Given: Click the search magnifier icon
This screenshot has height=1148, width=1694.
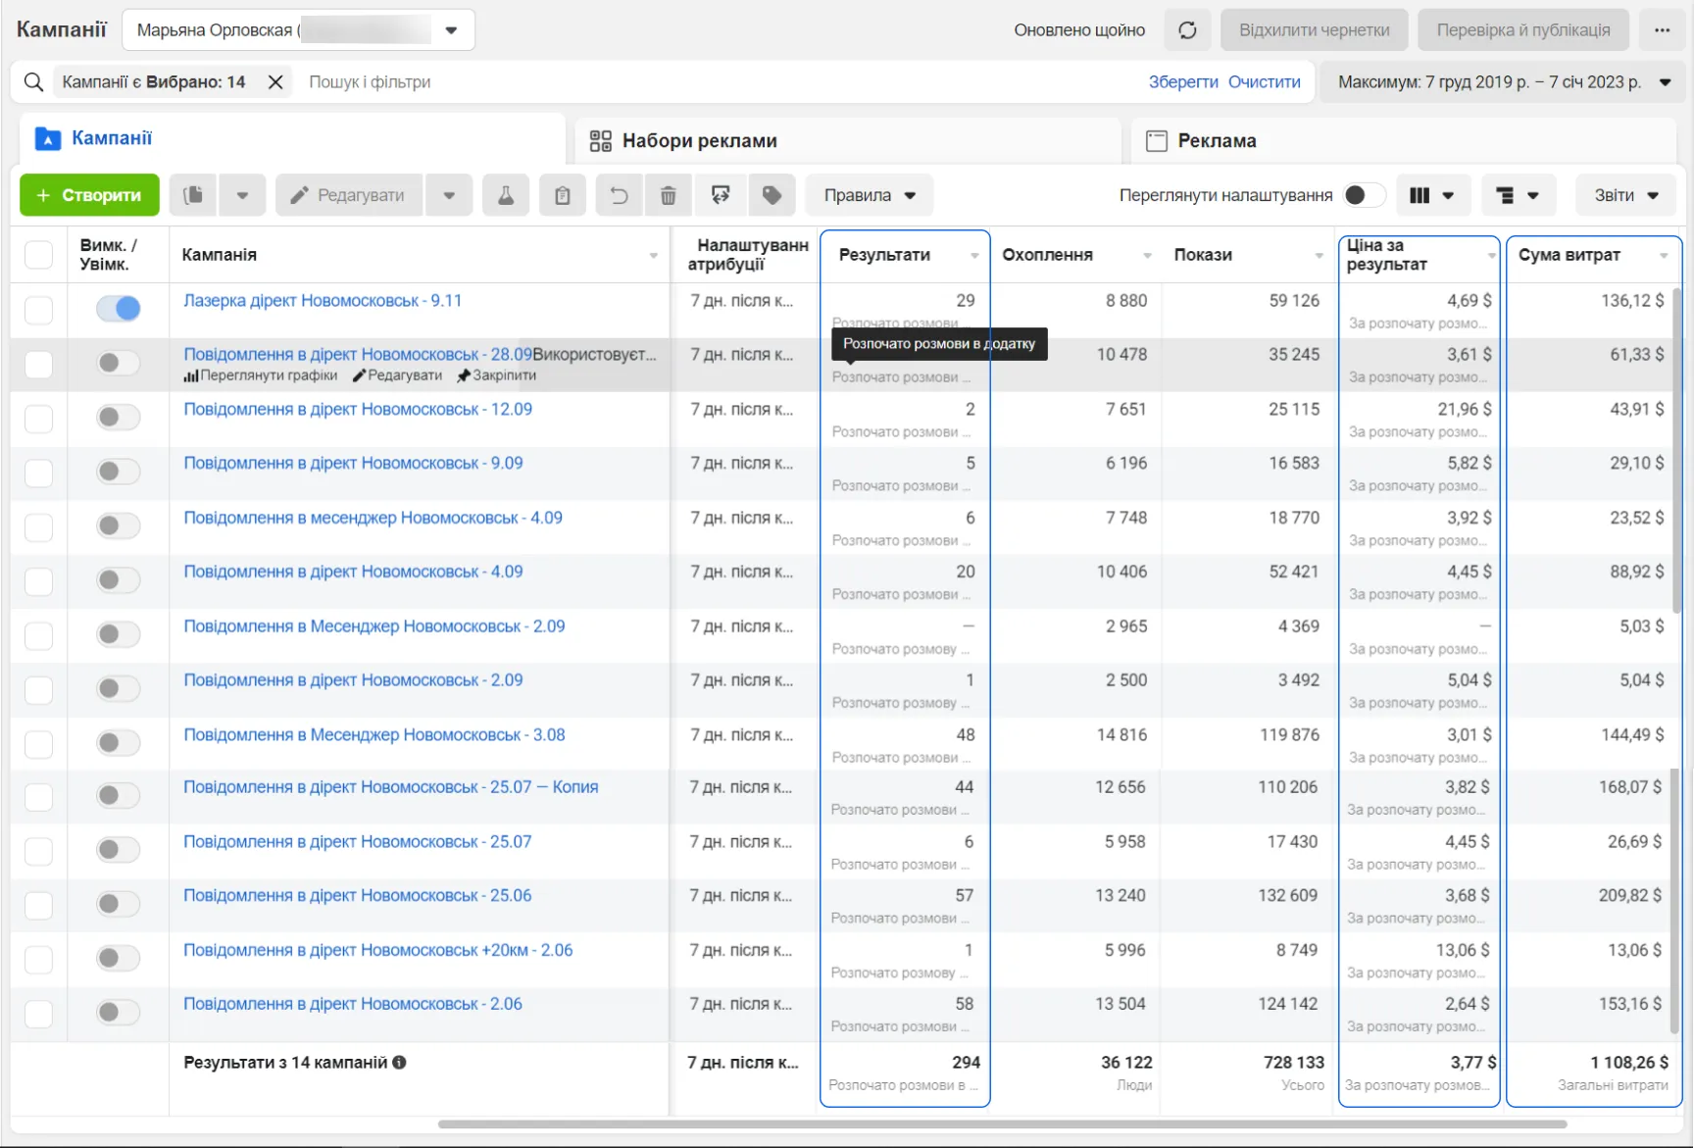Looking at the screenshot, I should [33, 82].
